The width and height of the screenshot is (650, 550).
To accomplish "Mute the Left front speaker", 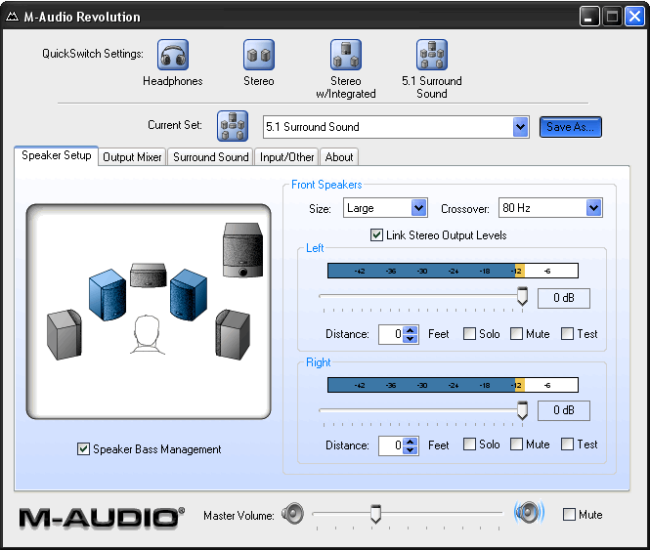I will [516, 334].
